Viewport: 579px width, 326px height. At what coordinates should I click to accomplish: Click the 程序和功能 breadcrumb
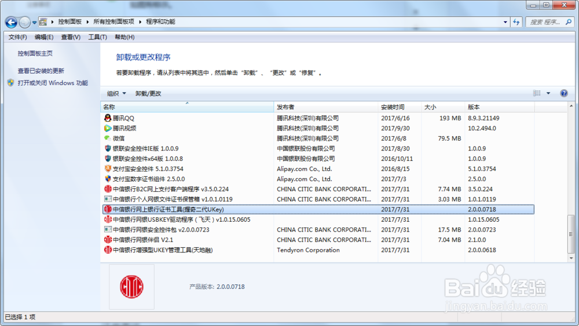[x=160, y=22]
